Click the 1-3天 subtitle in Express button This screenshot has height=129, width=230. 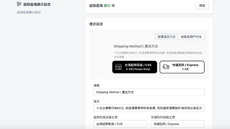(185, 69)
